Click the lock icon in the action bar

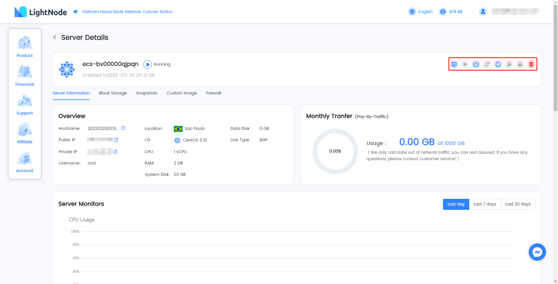520,64
